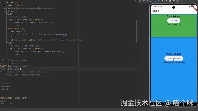Click the callBackFunction commented line

(x=23, y=72)
